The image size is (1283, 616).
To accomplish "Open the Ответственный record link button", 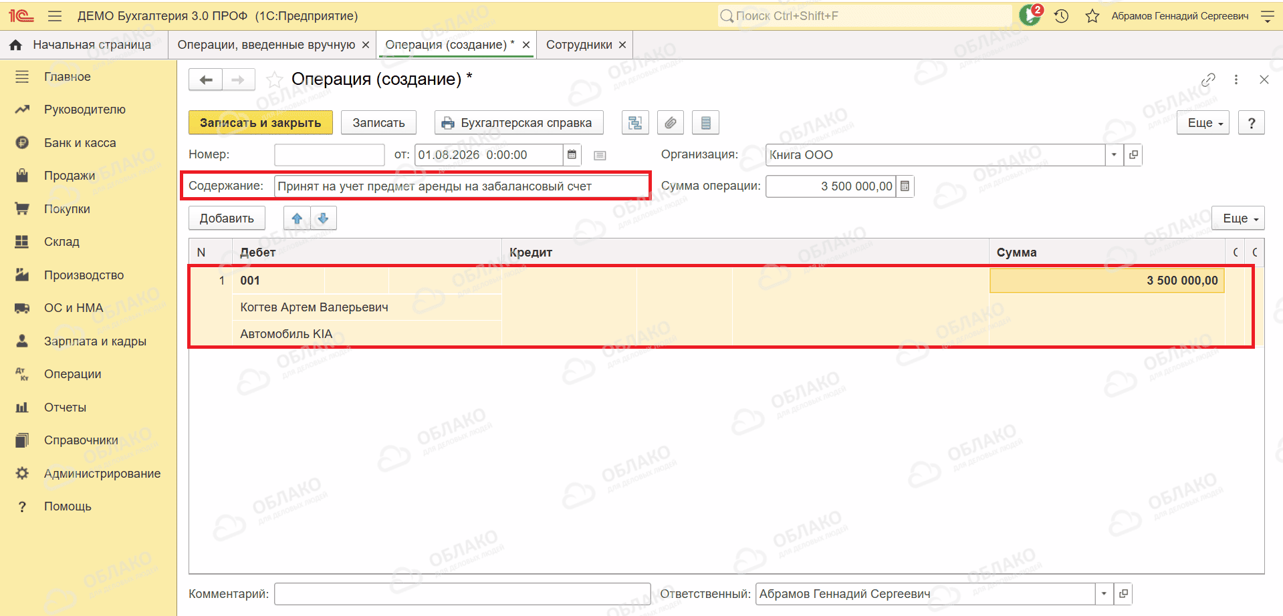I will (x=1123, y=594).
